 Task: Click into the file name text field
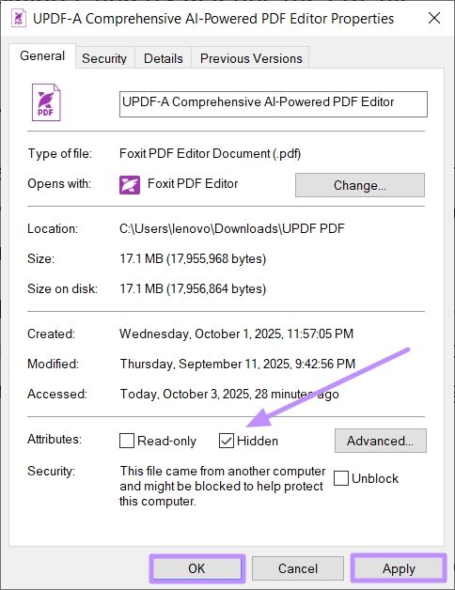click(274, 104)
